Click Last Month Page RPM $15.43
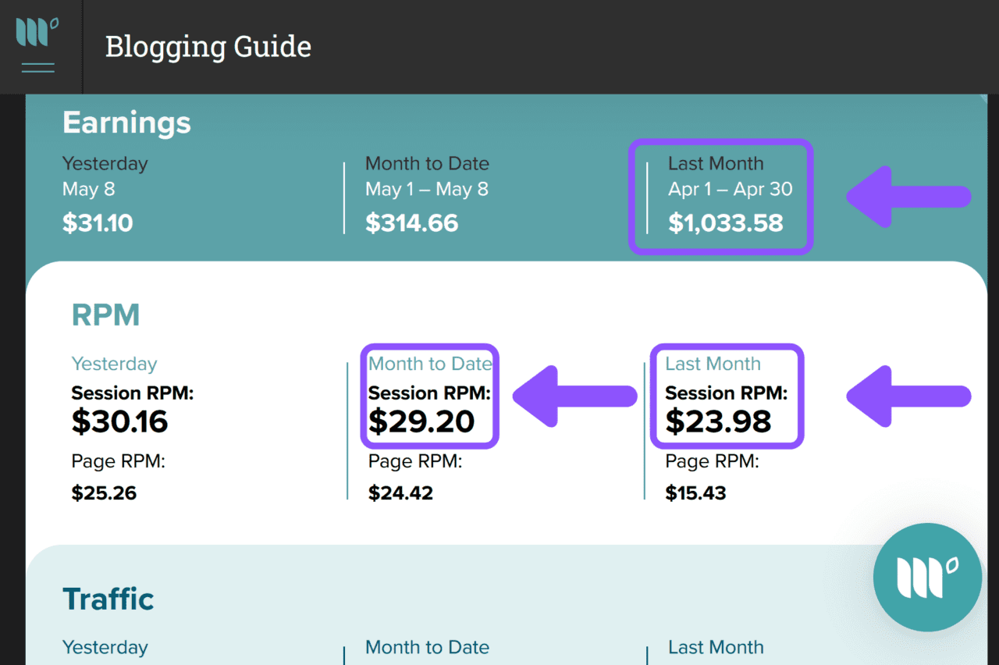Viewport: 999px width, 665px height. (695, 493)
